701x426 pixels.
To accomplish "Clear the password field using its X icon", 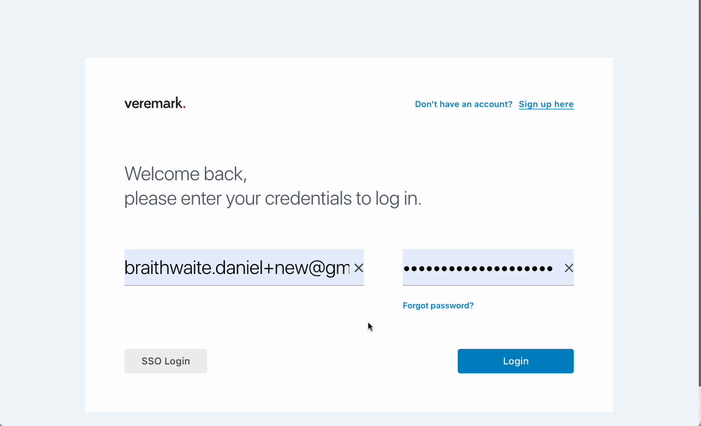I will 568,268.
